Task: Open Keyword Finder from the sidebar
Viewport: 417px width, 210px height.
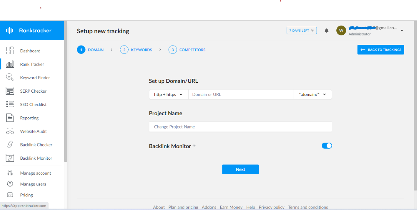Action: tap(35, 78)
